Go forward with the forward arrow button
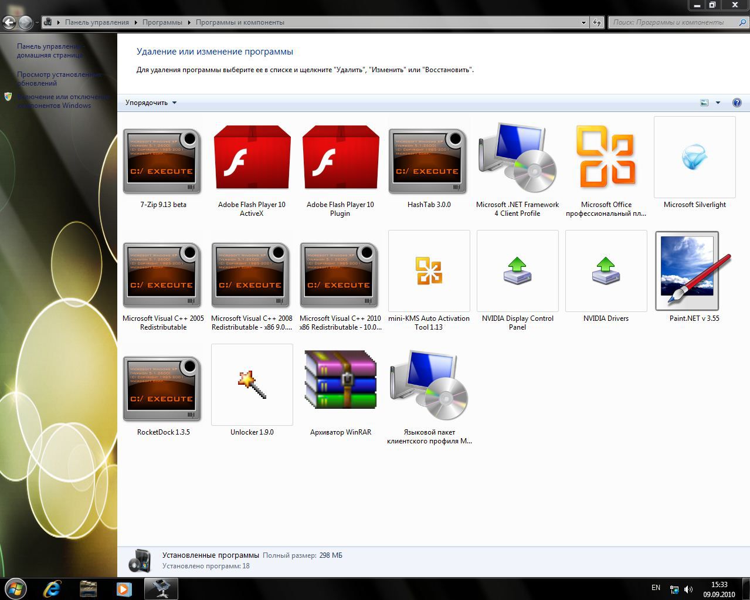750x600 pixels. (25, 23)
